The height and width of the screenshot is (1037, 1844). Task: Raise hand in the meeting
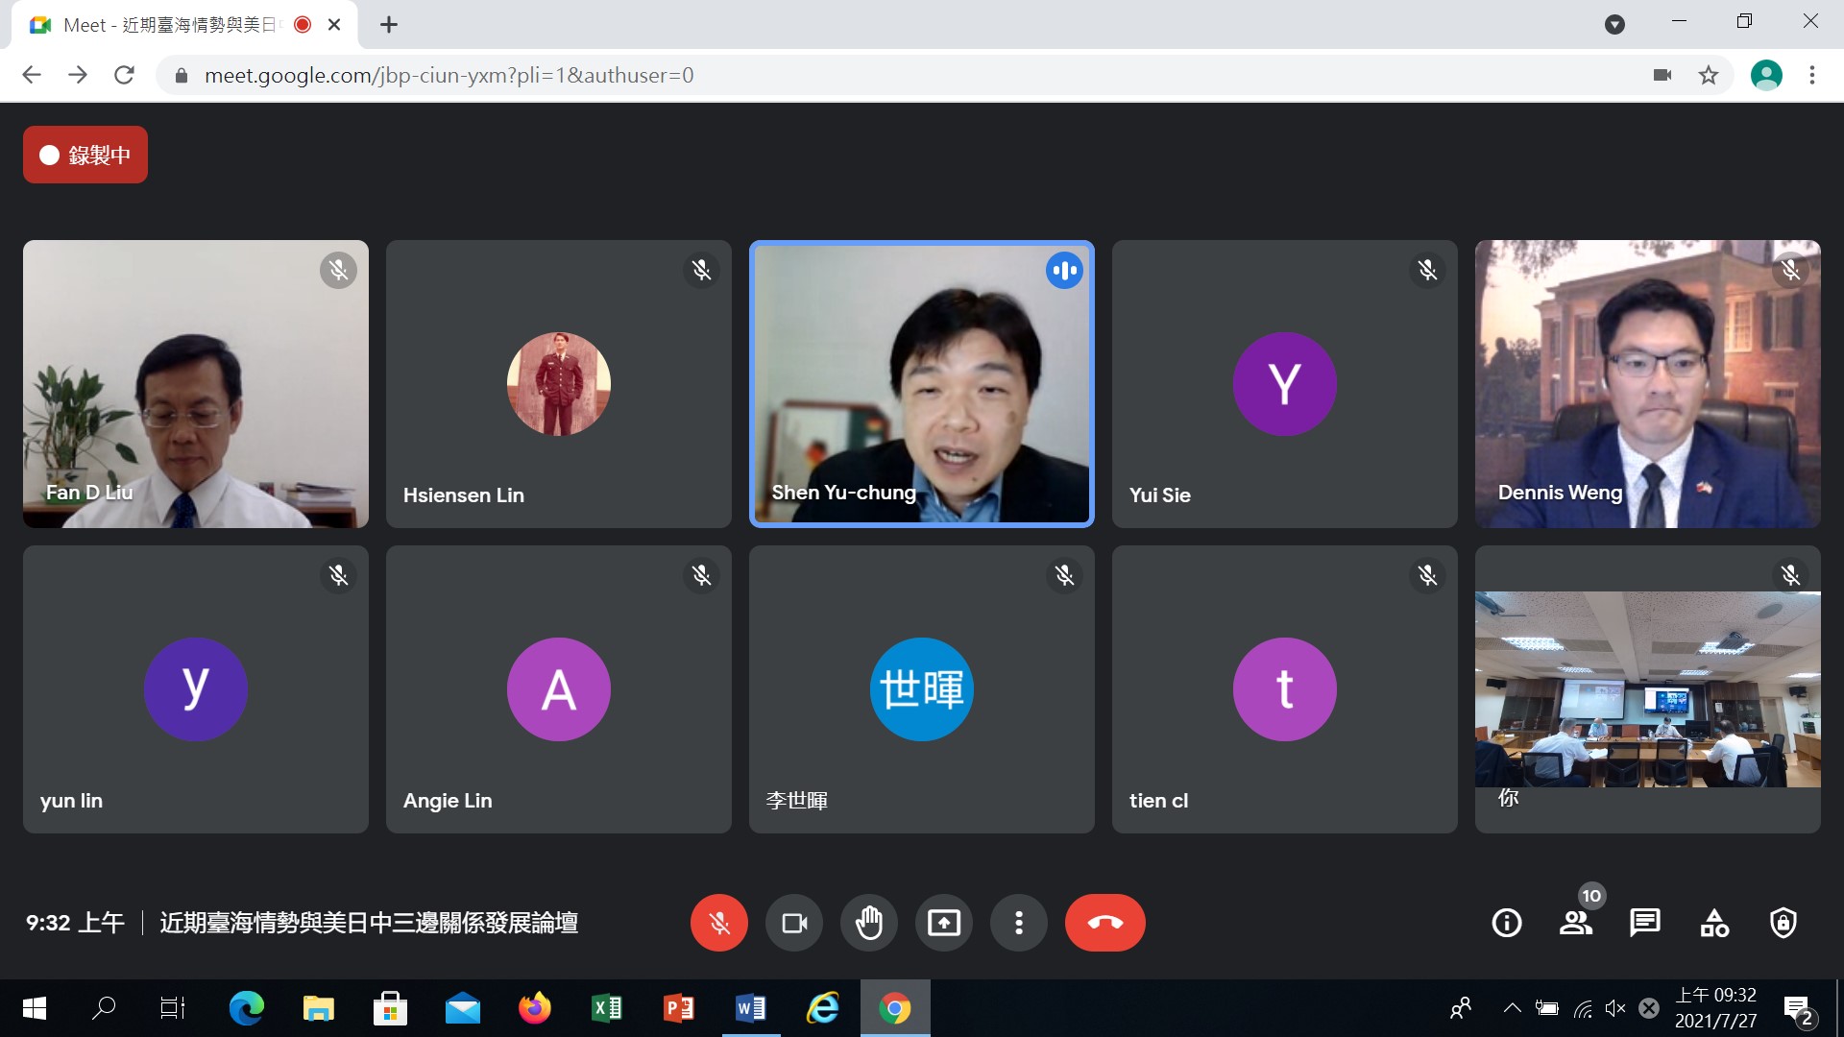[x=869, y=923]
